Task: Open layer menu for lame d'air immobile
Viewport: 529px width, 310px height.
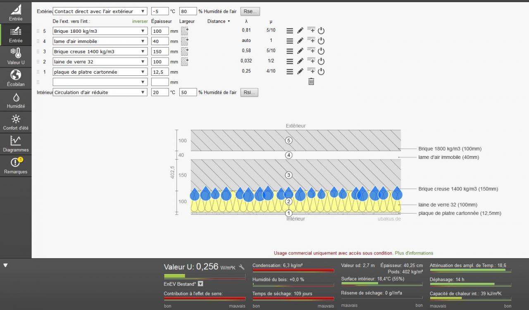Action: point(290,41)
